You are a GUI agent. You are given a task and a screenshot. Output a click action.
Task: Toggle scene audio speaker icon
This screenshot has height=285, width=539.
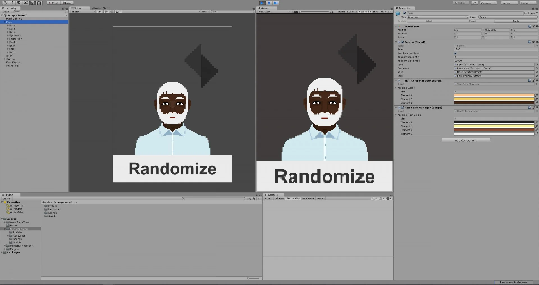[x=112, y=12]
